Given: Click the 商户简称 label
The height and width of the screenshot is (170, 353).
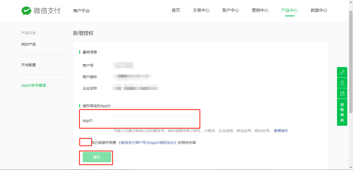Looking at the screenshot, I should coord(90,77).
